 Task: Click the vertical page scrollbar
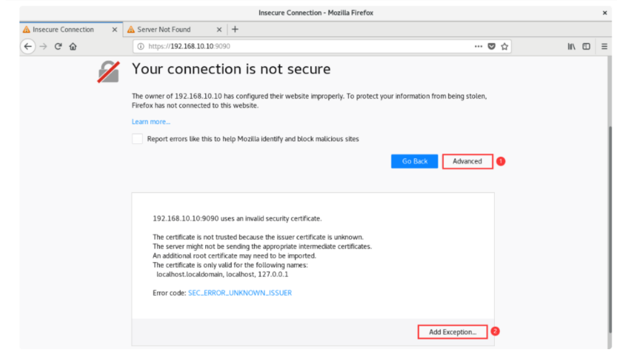click(610, 228)
